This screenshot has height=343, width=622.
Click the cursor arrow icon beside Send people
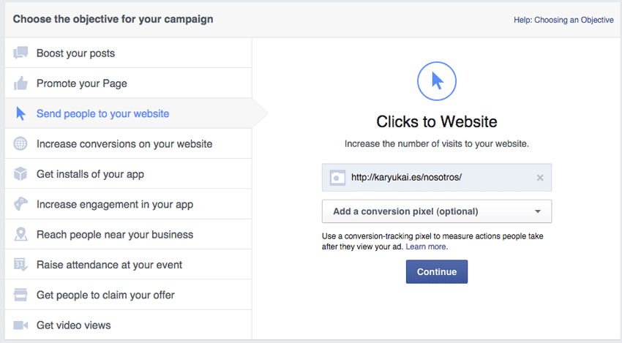pos(20,113)
